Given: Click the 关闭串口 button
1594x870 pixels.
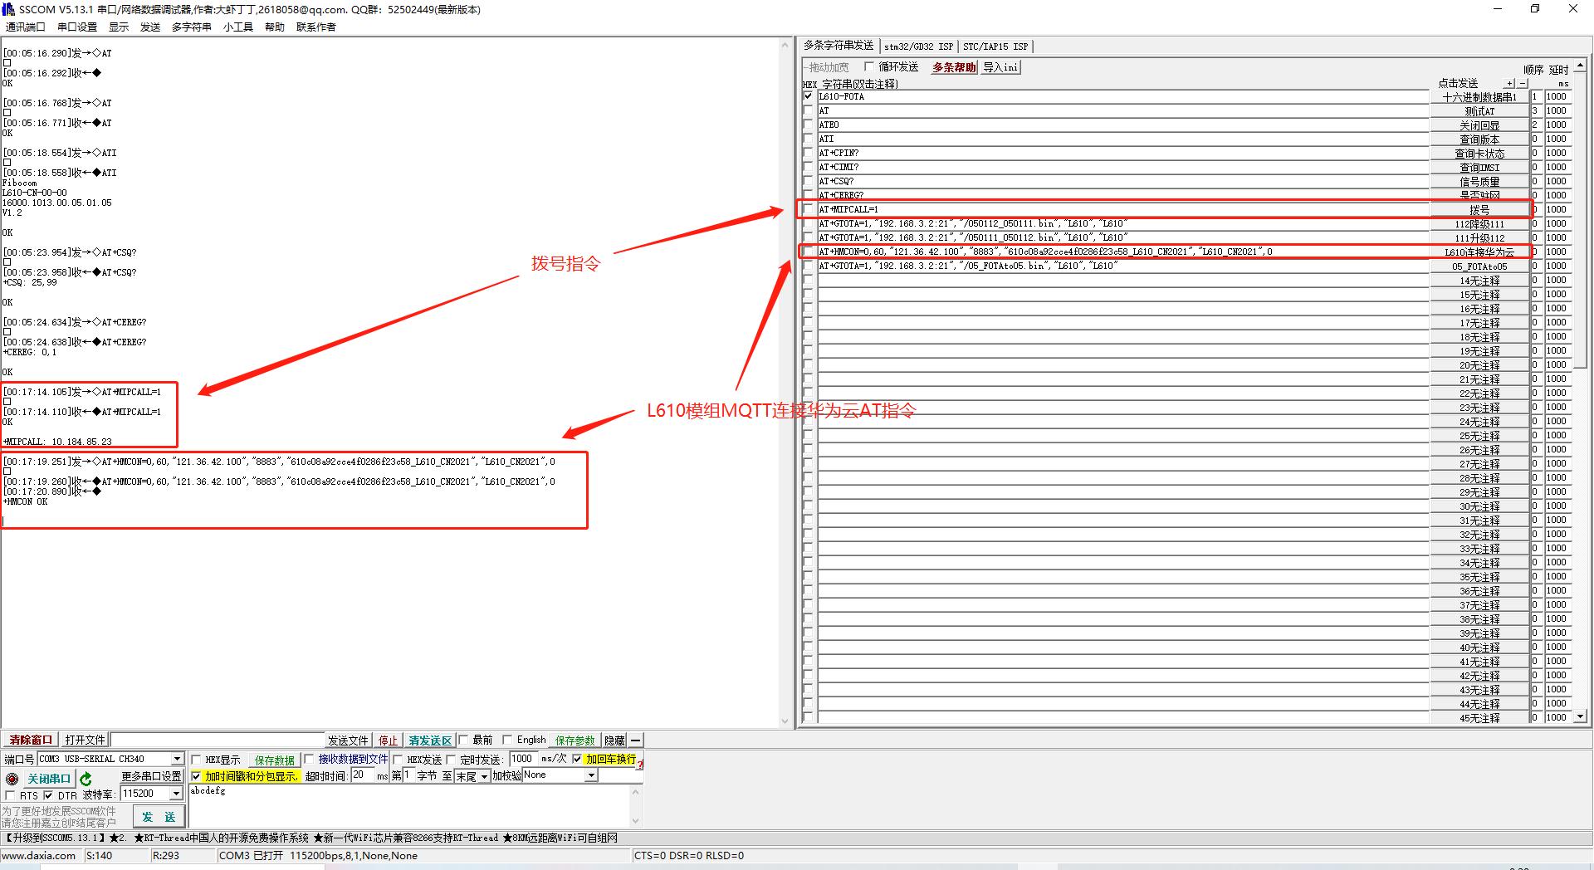Looking at the screenshot, I should click(49, 779).
